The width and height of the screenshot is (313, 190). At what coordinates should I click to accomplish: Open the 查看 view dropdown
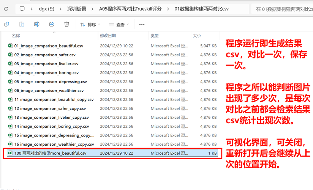point(119,25)
